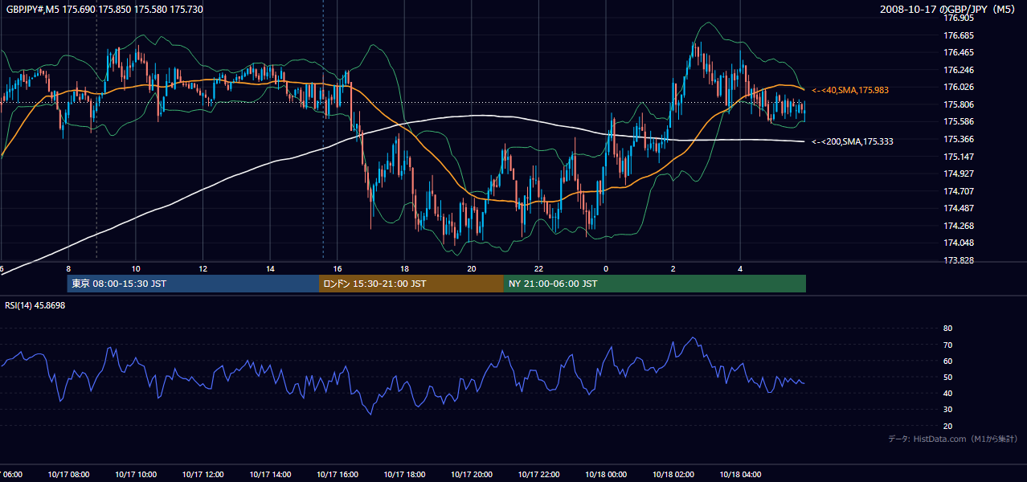
Task: Click the 10/17 16:00 time axis label
Action: pos(338,475)
